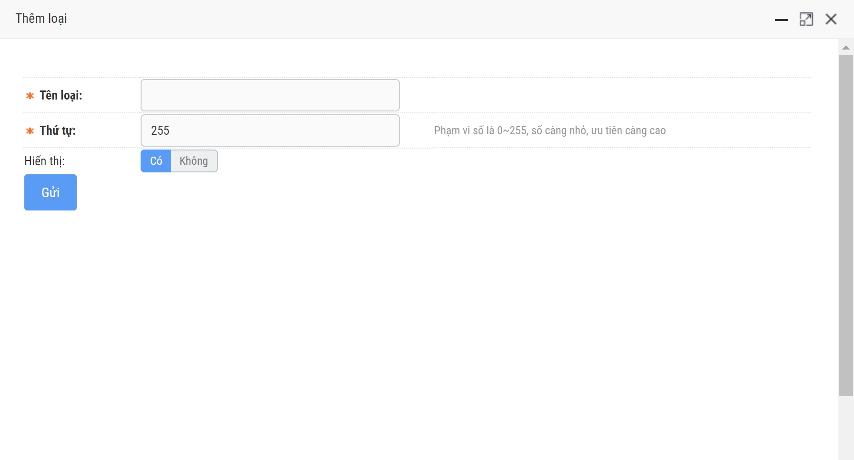854x460 pixels.
Task: Click the Thêm loại title text
Action: 41,19
